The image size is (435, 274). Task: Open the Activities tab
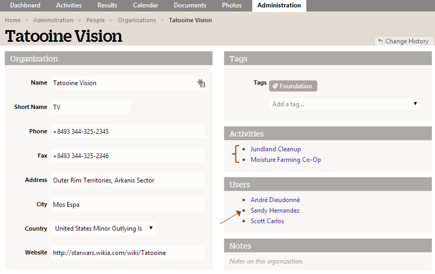point(69,5)
